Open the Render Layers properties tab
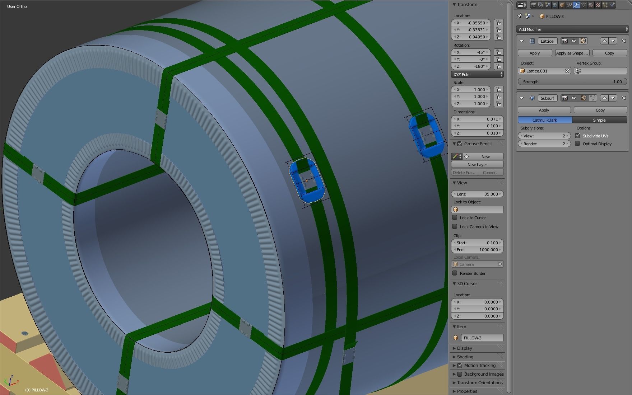 pyautogui.click(x=541, y=5)
